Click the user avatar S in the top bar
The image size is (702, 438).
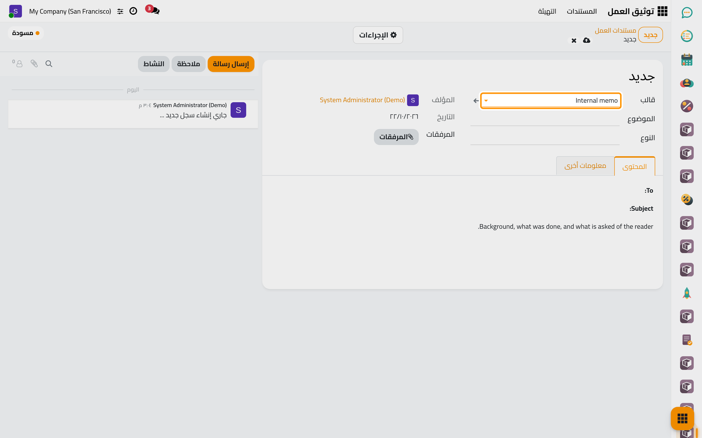click(x=15, y=11)
